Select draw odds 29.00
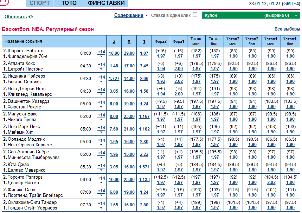 tap(129, 53)
